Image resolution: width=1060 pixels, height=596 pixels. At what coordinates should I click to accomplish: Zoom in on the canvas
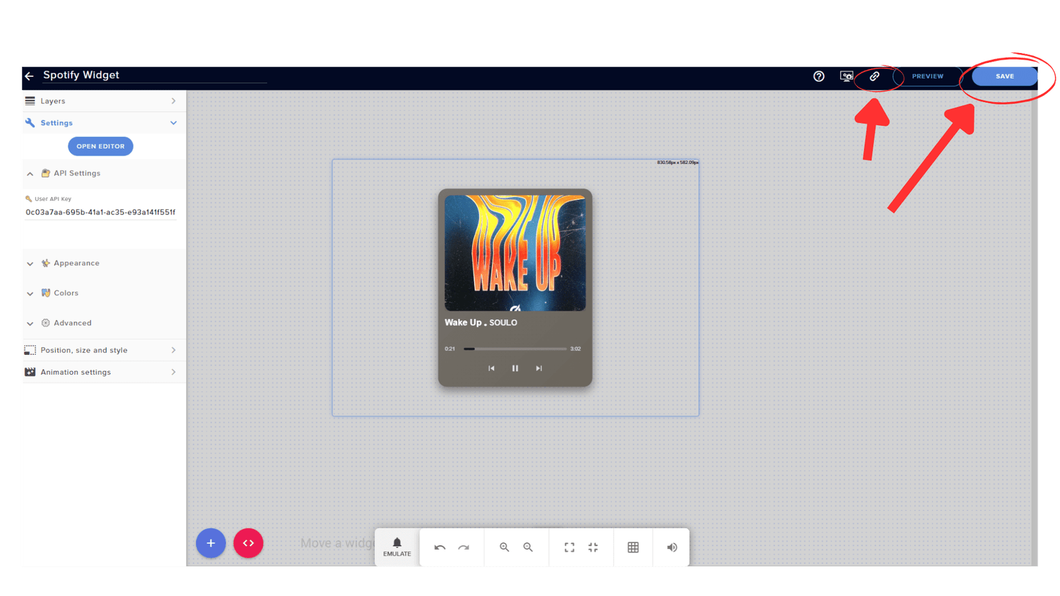coord(504,548)
